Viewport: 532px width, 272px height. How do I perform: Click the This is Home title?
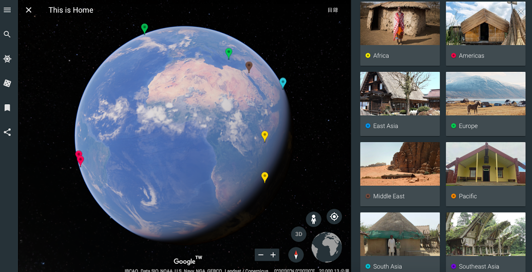71,10
